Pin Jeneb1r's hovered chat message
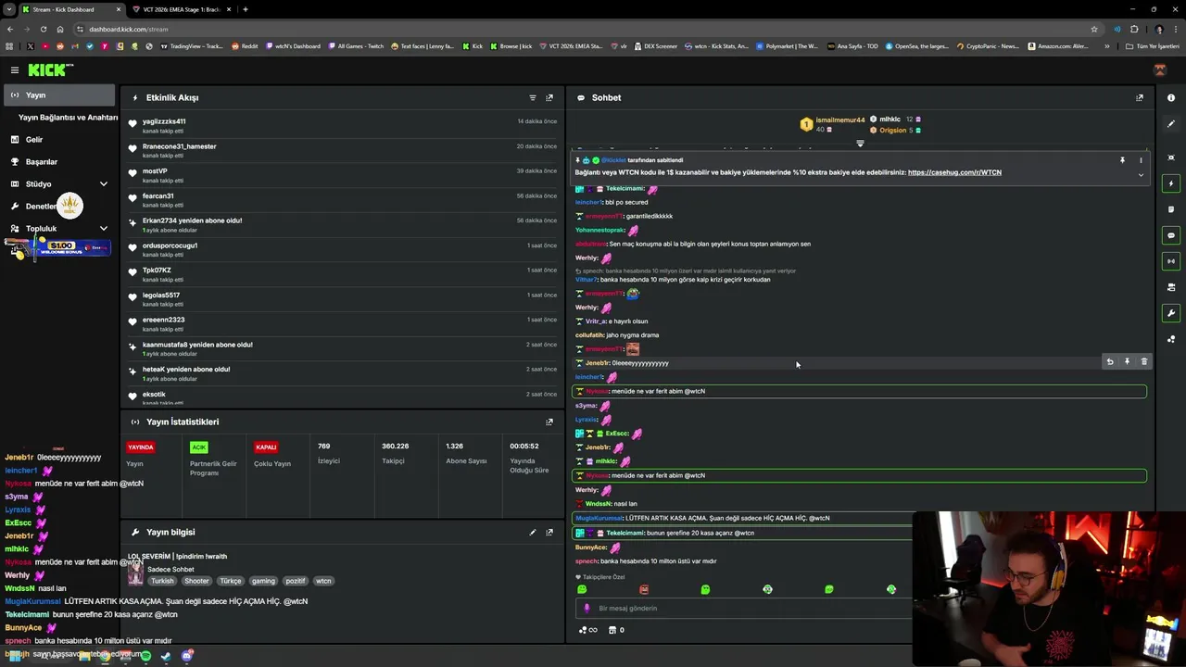Viewport: 1186px width, 667px height. pyautogui.click(x=1127, y=362)
